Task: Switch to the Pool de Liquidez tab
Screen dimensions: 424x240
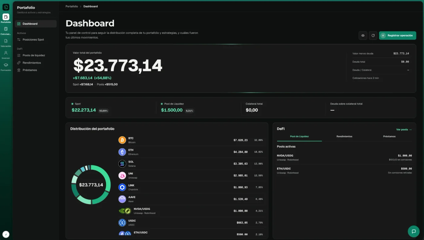Action: (x=299, y=137)
